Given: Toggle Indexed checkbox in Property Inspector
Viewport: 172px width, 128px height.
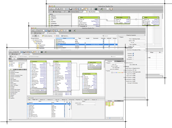Looking at the screenshot, I should pos(133,55).
